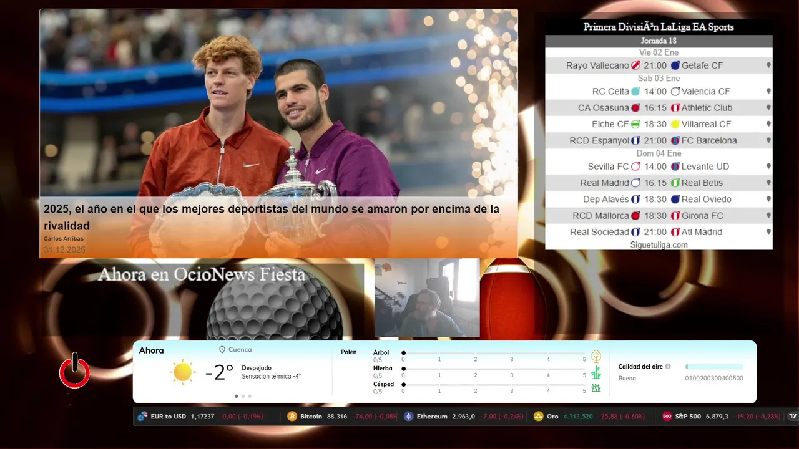Click the red S&P 500 badge
This screenshot has height=449, width=799.
coord(667,416)
